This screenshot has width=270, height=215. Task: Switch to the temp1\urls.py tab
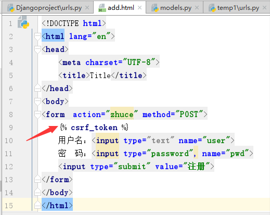click(237, 8)
